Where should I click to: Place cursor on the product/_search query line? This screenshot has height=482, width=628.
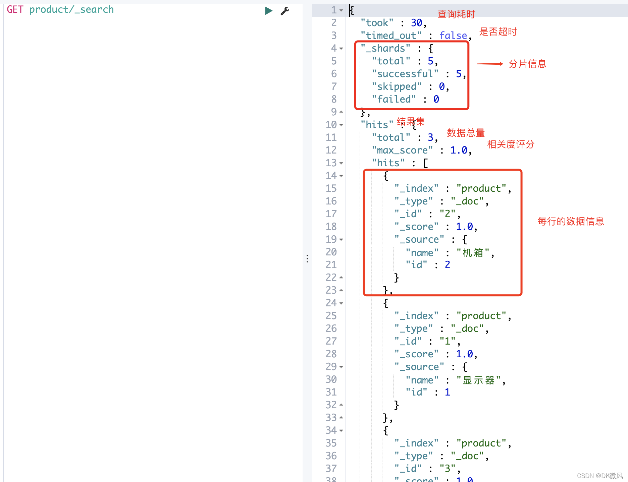click(71, 9)
